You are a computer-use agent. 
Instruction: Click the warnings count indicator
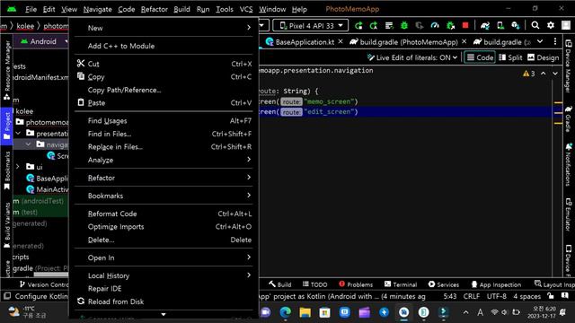[529, 74]
